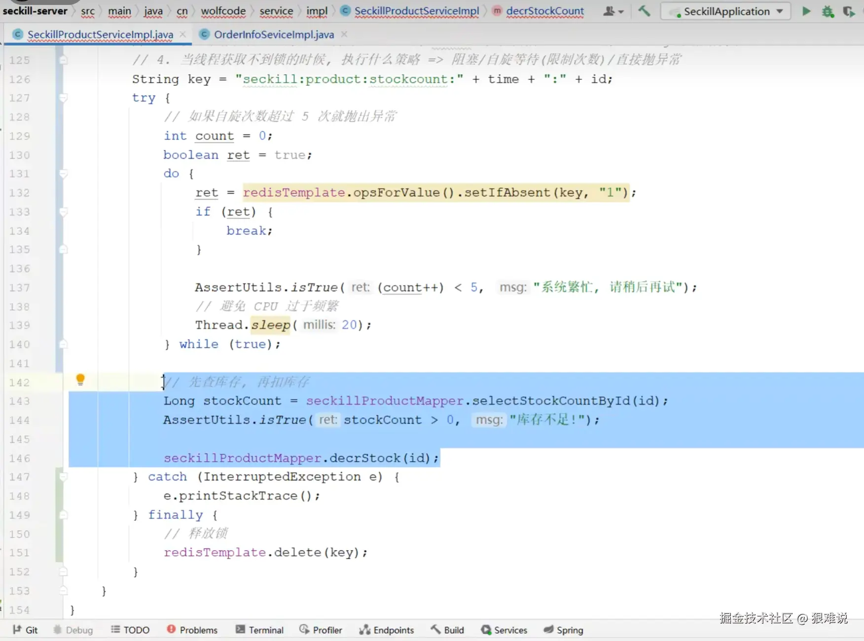Click the fold end marker at line 153
This screenshot has height=641, width=864.
click(63, 591)
